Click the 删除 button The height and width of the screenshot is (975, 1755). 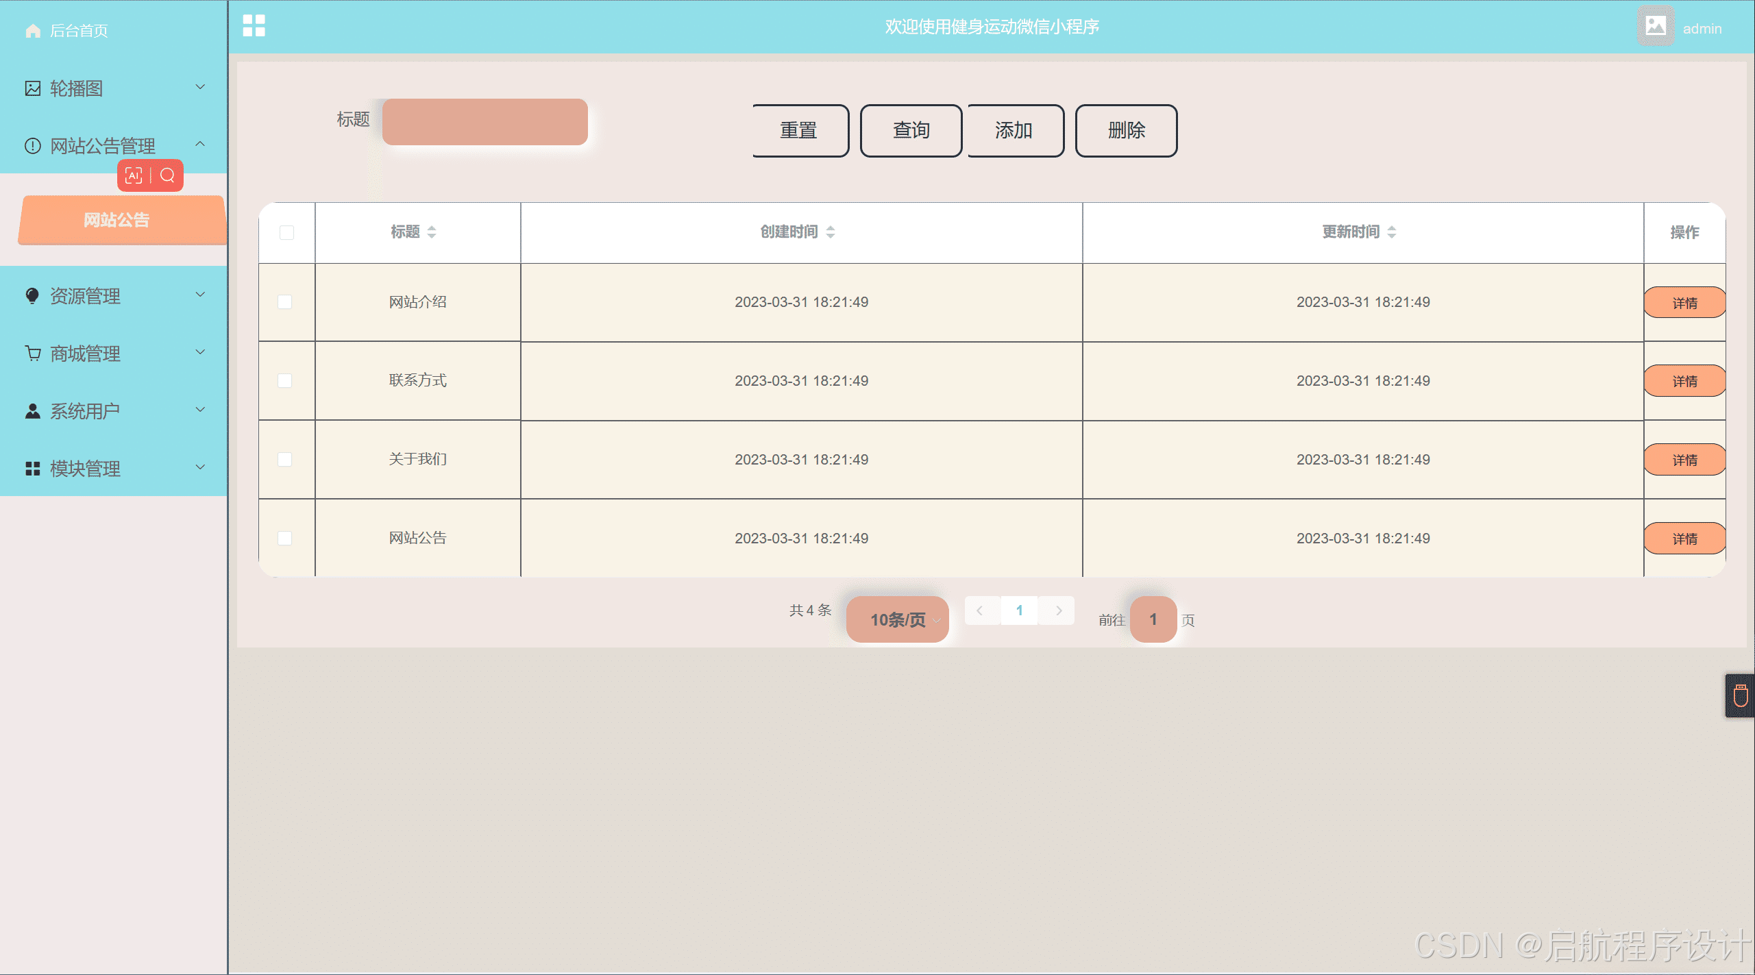click(1127, 130)
